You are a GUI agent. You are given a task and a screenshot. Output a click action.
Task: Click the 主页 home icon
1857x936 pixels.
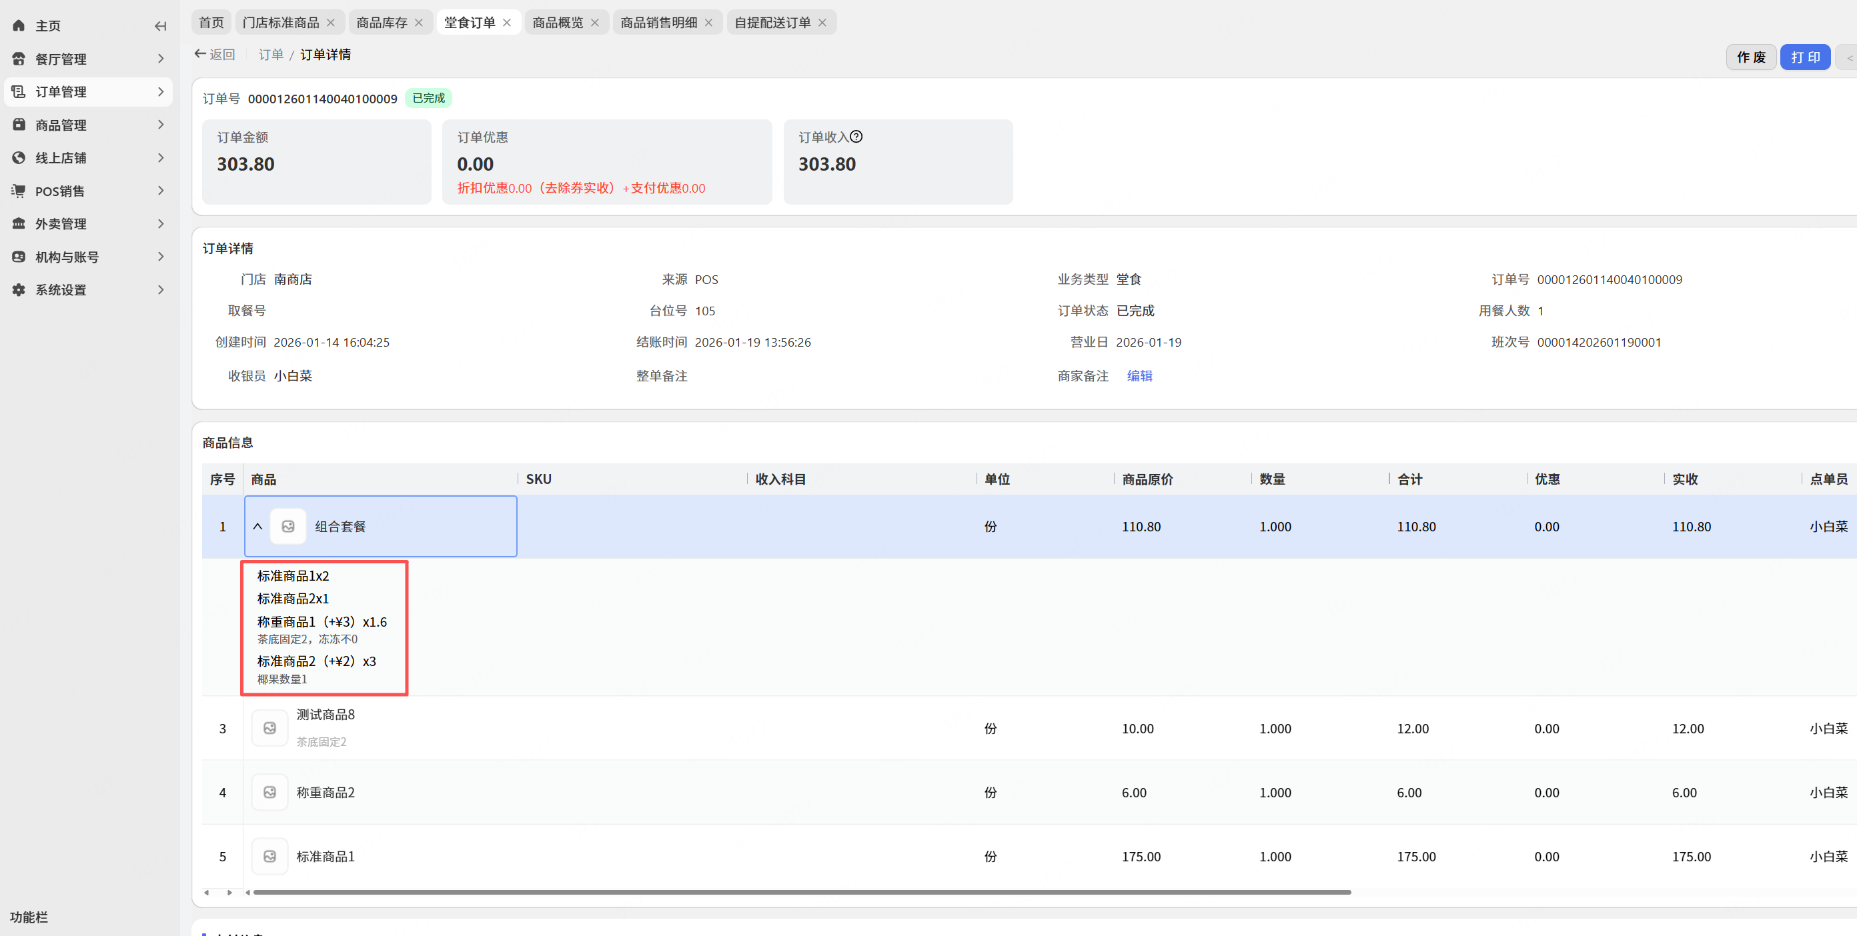[19, 26]
